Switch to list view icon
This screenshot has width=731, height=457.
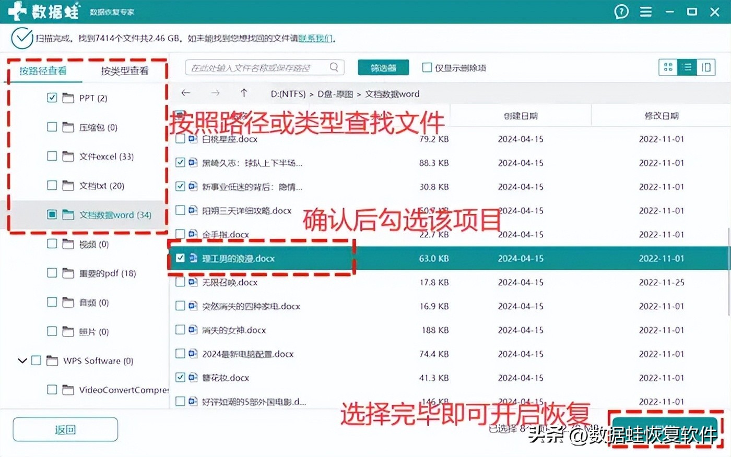click(x=687, y=67)
